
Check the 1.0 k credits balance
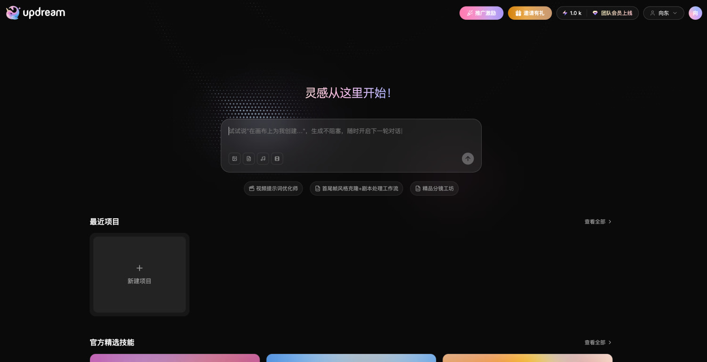pyautogui.click(x=572, y=13)
